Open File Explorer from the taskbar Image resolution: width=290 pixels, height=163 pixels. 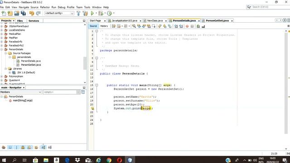(46, 160)
